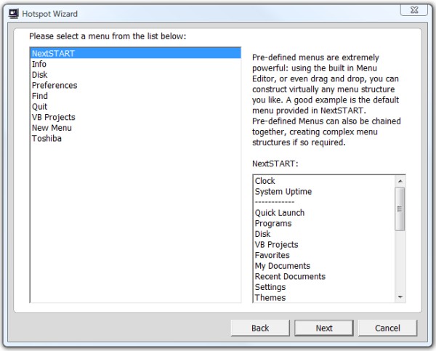Screen dimensions: 436x351
Task: Select NextSTART in the menu list
Action: 53,54
